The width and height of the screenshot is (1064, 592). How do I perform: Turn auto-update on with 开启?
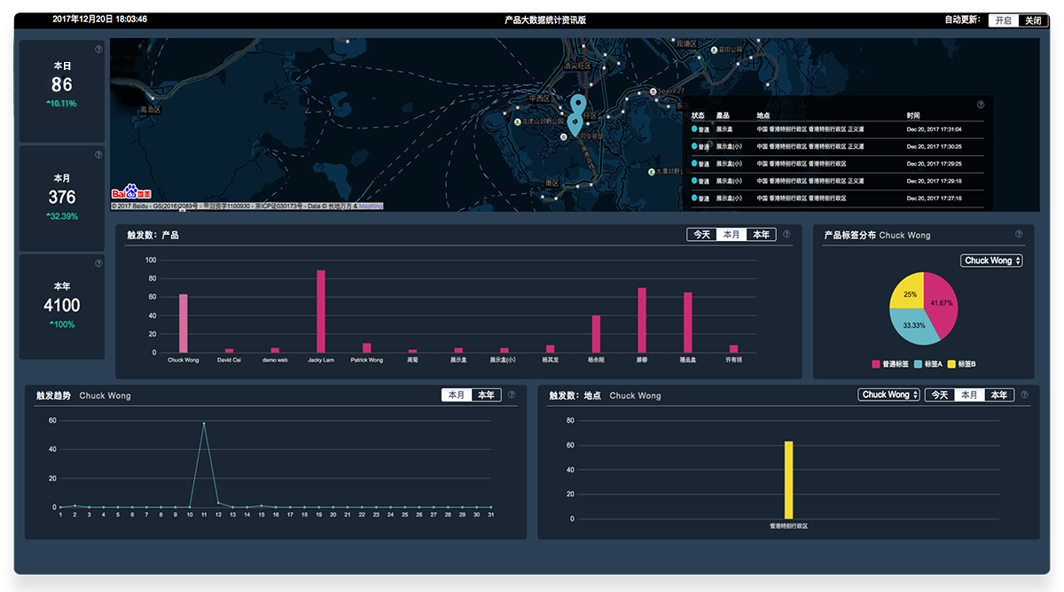tap(1003, 20)
